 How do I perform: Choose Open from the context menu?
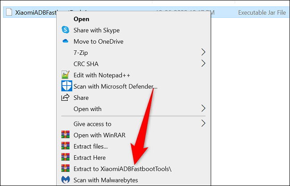[x=81, y=19]
